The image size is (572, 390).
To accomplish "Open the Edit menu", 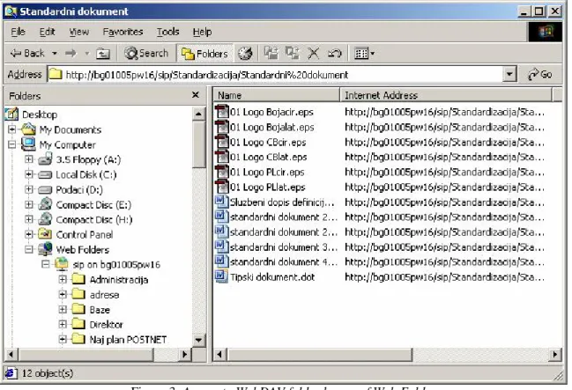I will pos(47,32).
